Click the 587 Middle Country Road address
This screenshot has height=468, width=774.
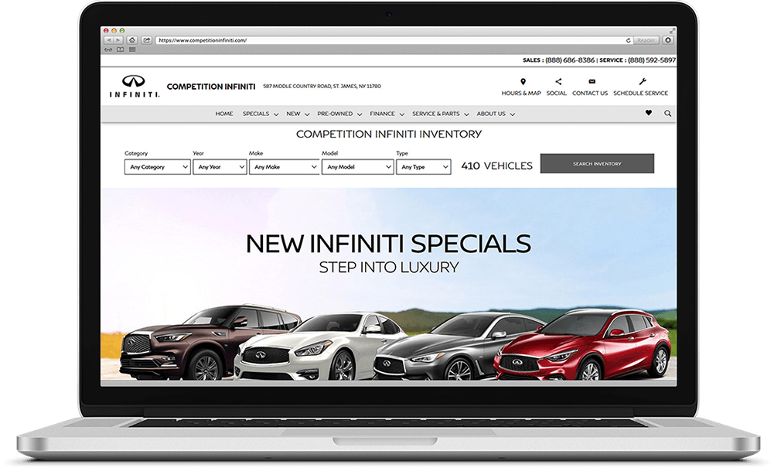pos(322,87)
